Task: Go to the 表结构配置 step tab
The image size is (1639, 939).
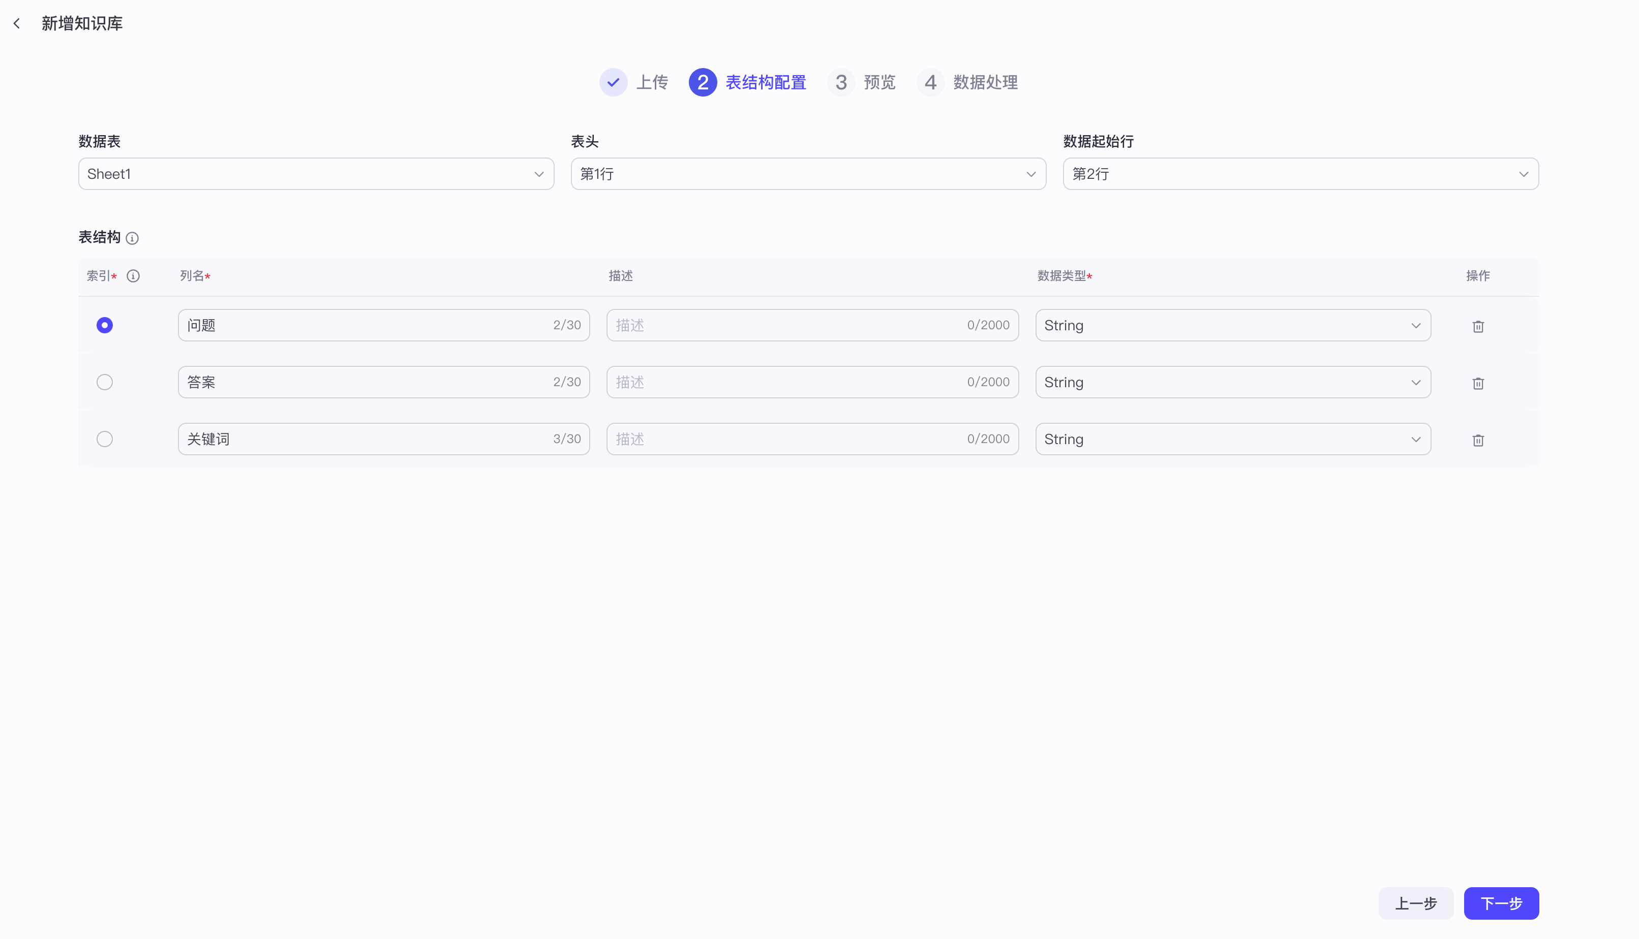Action: (x=765, y=82)
